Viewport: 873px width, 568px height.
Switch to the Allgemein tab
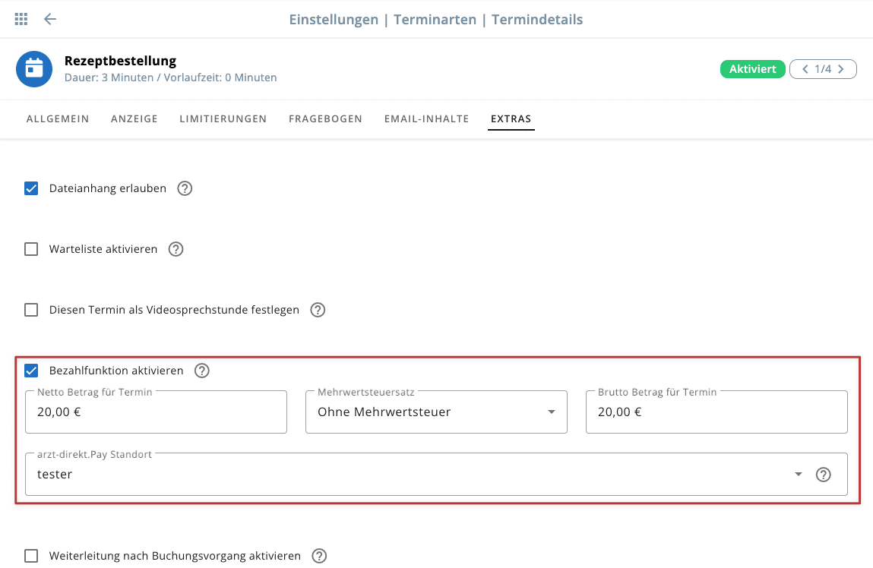(x=58, y=119)
